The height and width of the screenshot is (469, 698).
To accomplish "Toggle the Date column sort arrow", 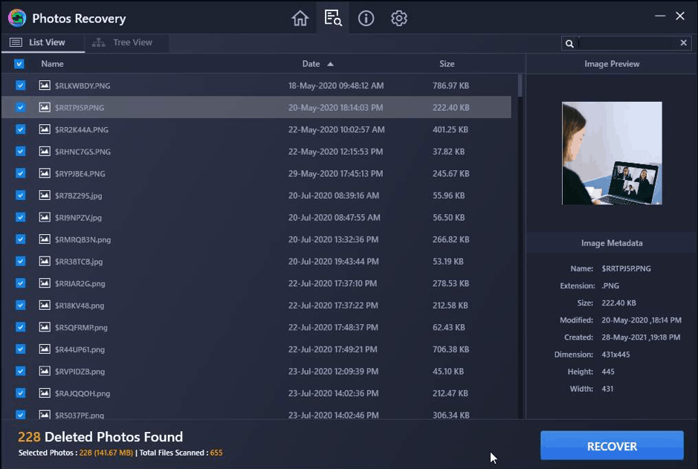I will click(x=332, y=63).
